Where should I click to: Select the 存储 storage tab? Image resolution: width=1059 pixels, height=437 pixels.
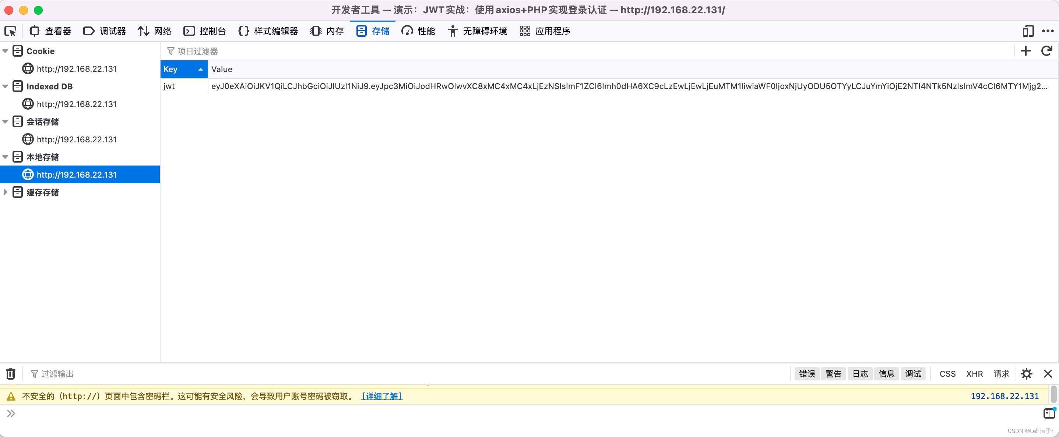[373, 31]
